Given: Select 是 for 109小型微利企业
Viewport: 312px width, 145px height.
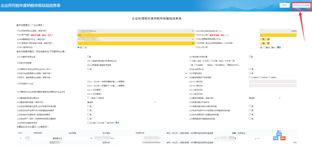Looking at the screenshot, I should (x=78, y=47).
